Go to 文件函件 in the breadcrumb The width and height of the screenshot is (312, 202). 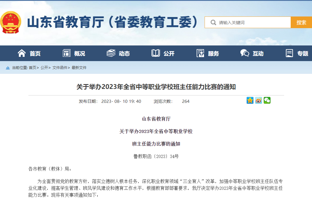click(x=60, y=68)
